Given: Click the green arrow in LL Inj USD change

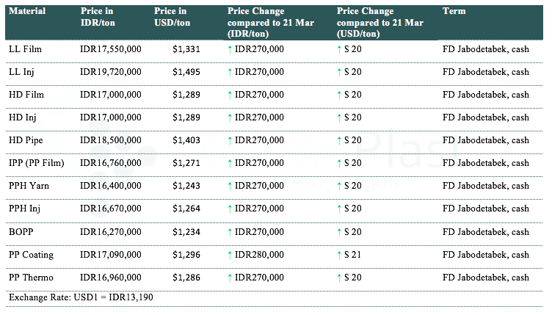Looking at the screenshot, I should point(340,72).
